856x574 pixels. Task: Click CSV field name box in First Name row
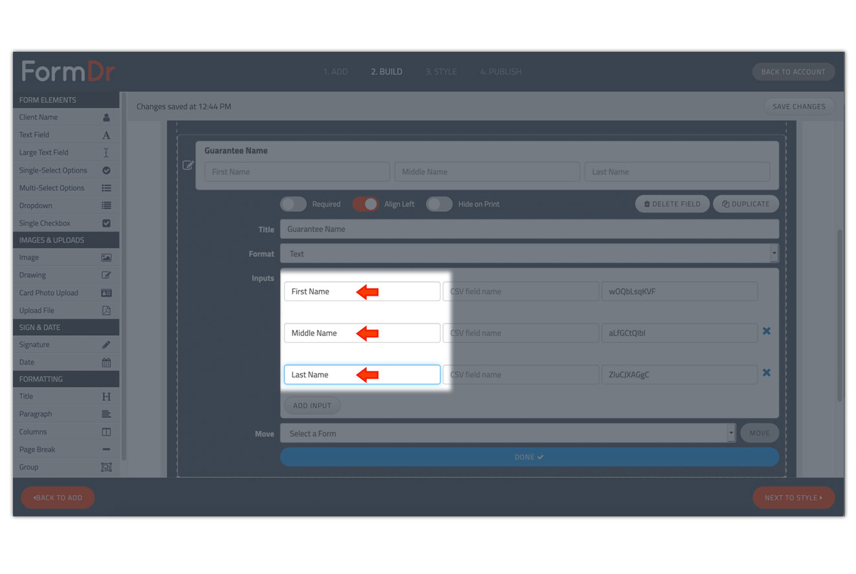point(521,291)
